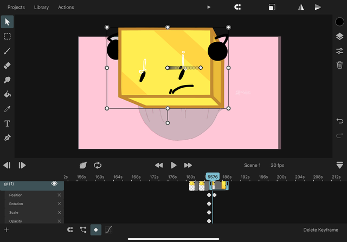
Task: Open the black color swatch
Action: coord(339,22)
